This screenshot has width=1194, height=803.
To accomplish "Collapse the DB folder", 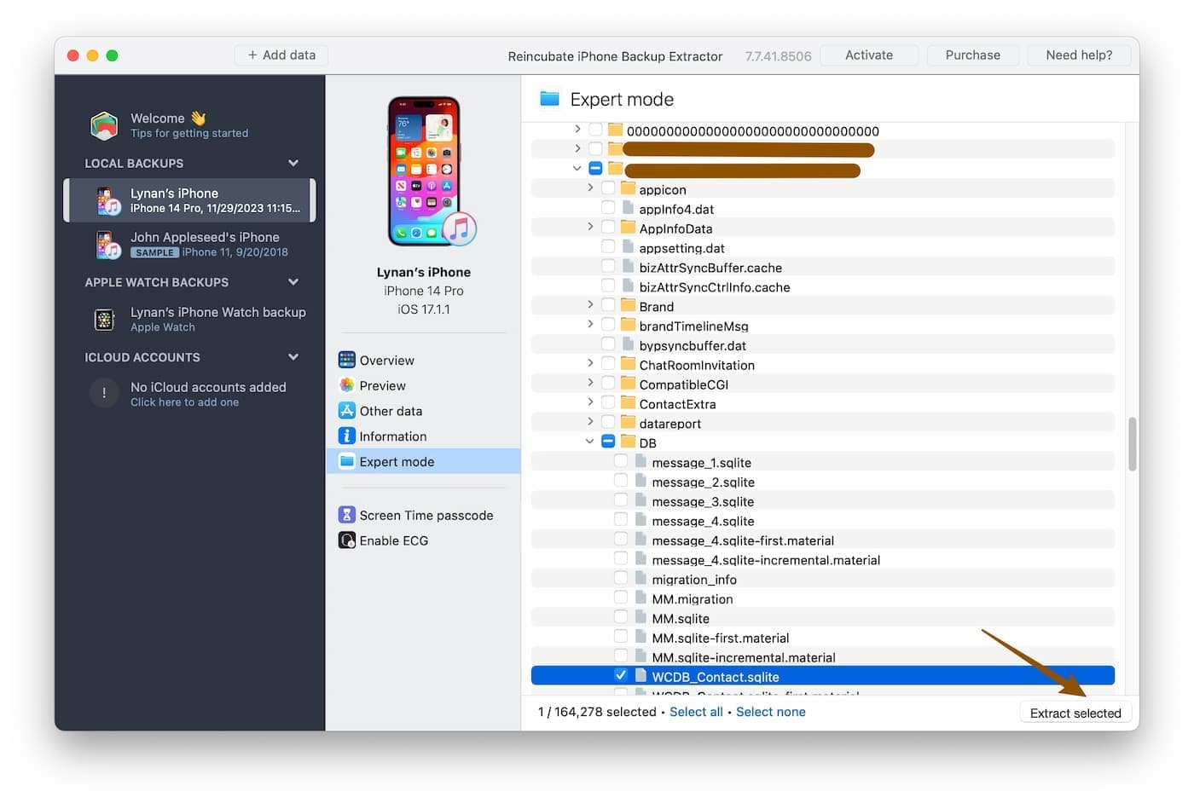I will pyautogui.click(x=589, y=442).
